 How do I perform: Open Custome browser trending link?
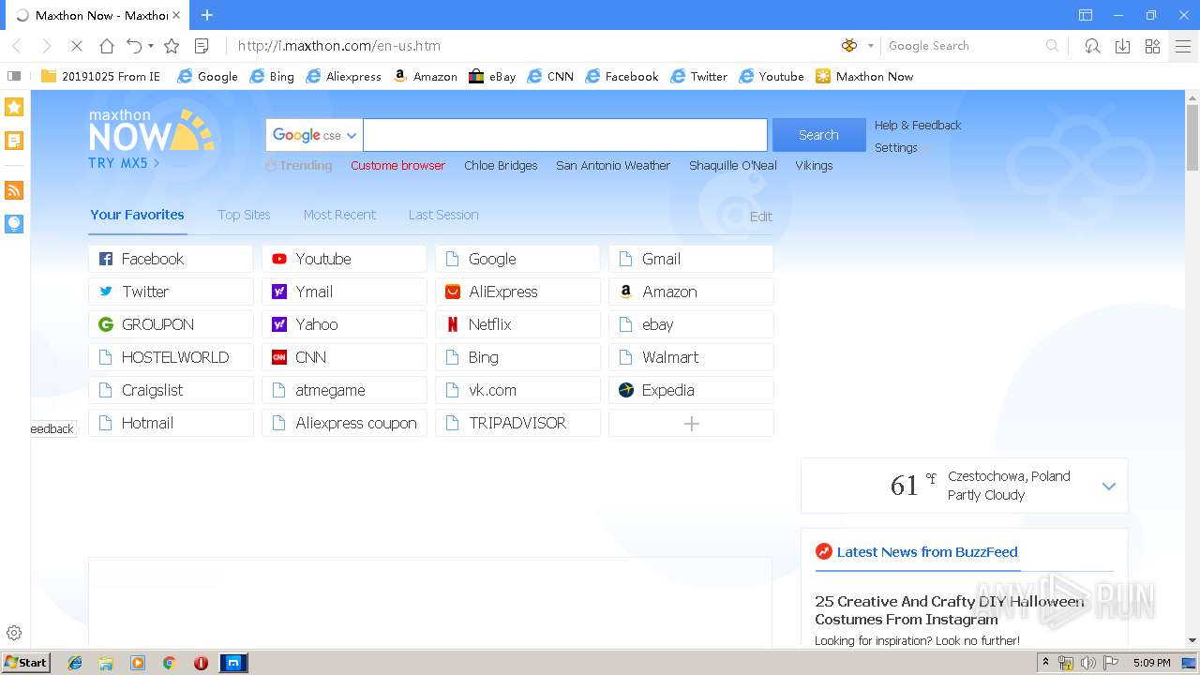(397, 165)
